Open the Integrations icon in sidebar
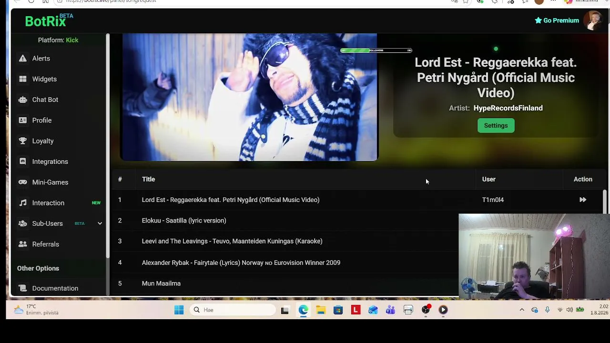This screenshot has width=610, height=343. (23, 161)
